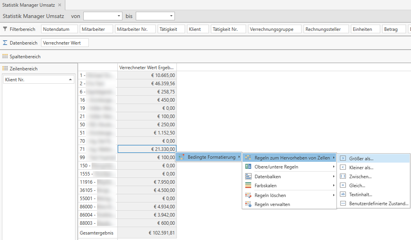Open the 'von' date dropdown
The height and width of the screenshot is (240, 411).
tap(119, 16)
